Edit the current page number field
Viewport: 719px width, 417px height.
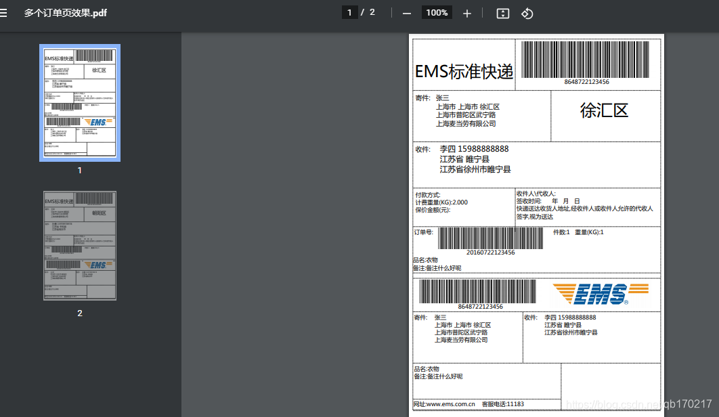click(349, 12)
